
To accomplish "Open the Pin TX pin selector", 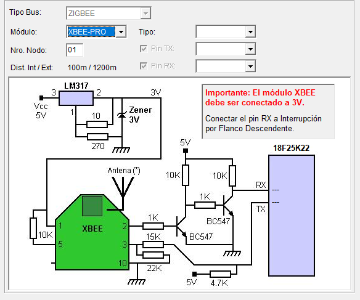I will point(226,49).
